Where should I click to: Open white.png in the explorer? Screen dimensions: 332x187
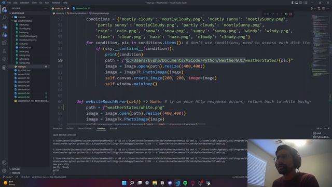(x=24, y=59)
